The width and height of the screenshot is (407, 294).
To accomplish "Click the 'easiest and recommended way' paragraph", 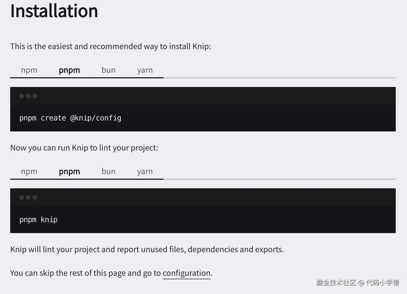I will coord(110,46).
